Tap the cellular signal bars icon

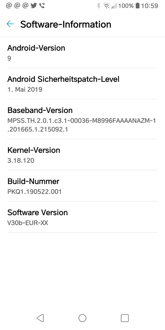tap(114, 6)
